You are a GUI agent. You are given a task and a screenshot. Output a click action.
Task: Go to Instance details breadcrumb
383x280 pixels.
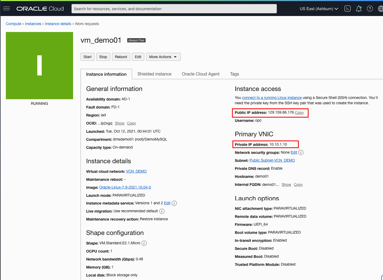[x=58, y=24]
